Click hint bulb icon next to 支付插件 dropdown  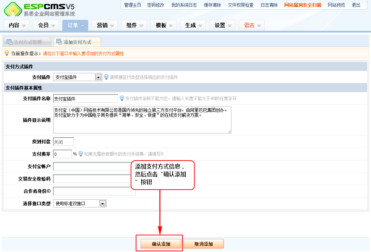coord(106,77)
